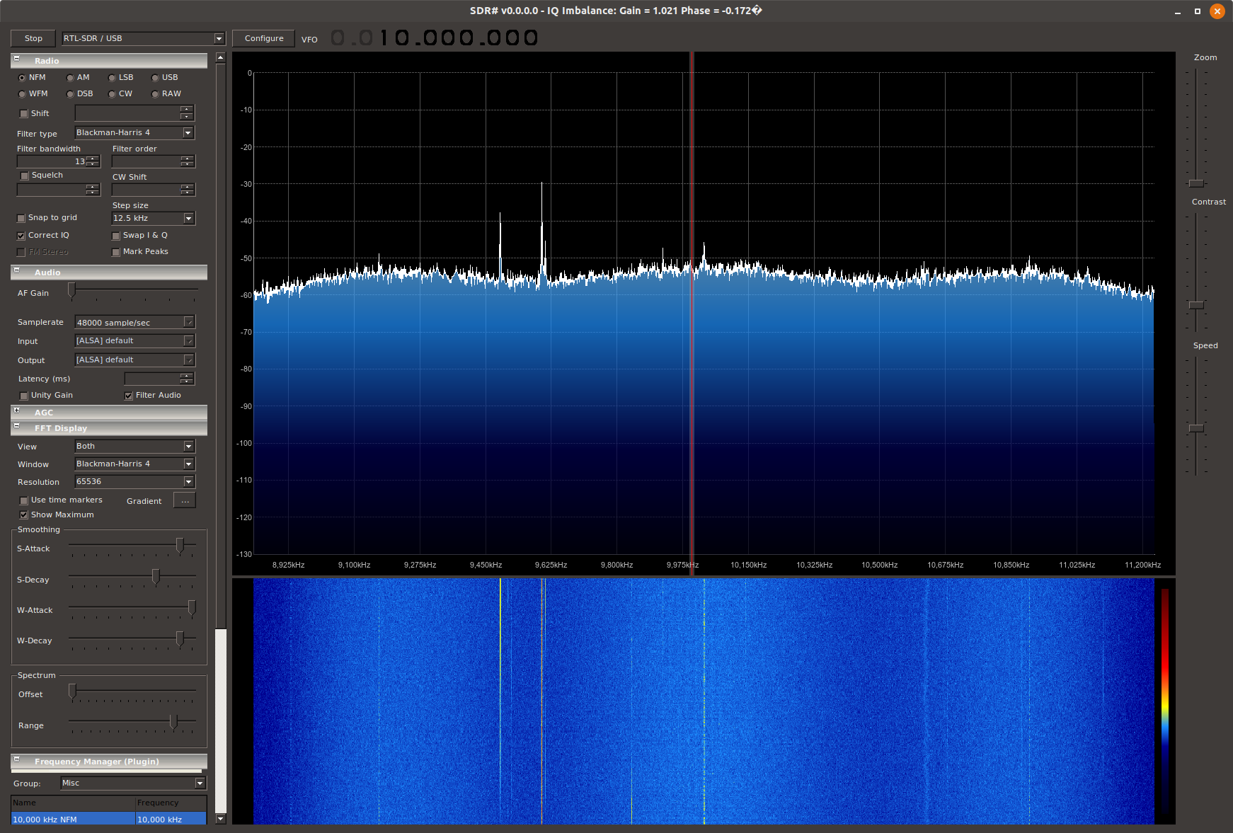The width and height of the screenshot is (1233, 833).
Task: Click the Configure button
Action: 264,39
